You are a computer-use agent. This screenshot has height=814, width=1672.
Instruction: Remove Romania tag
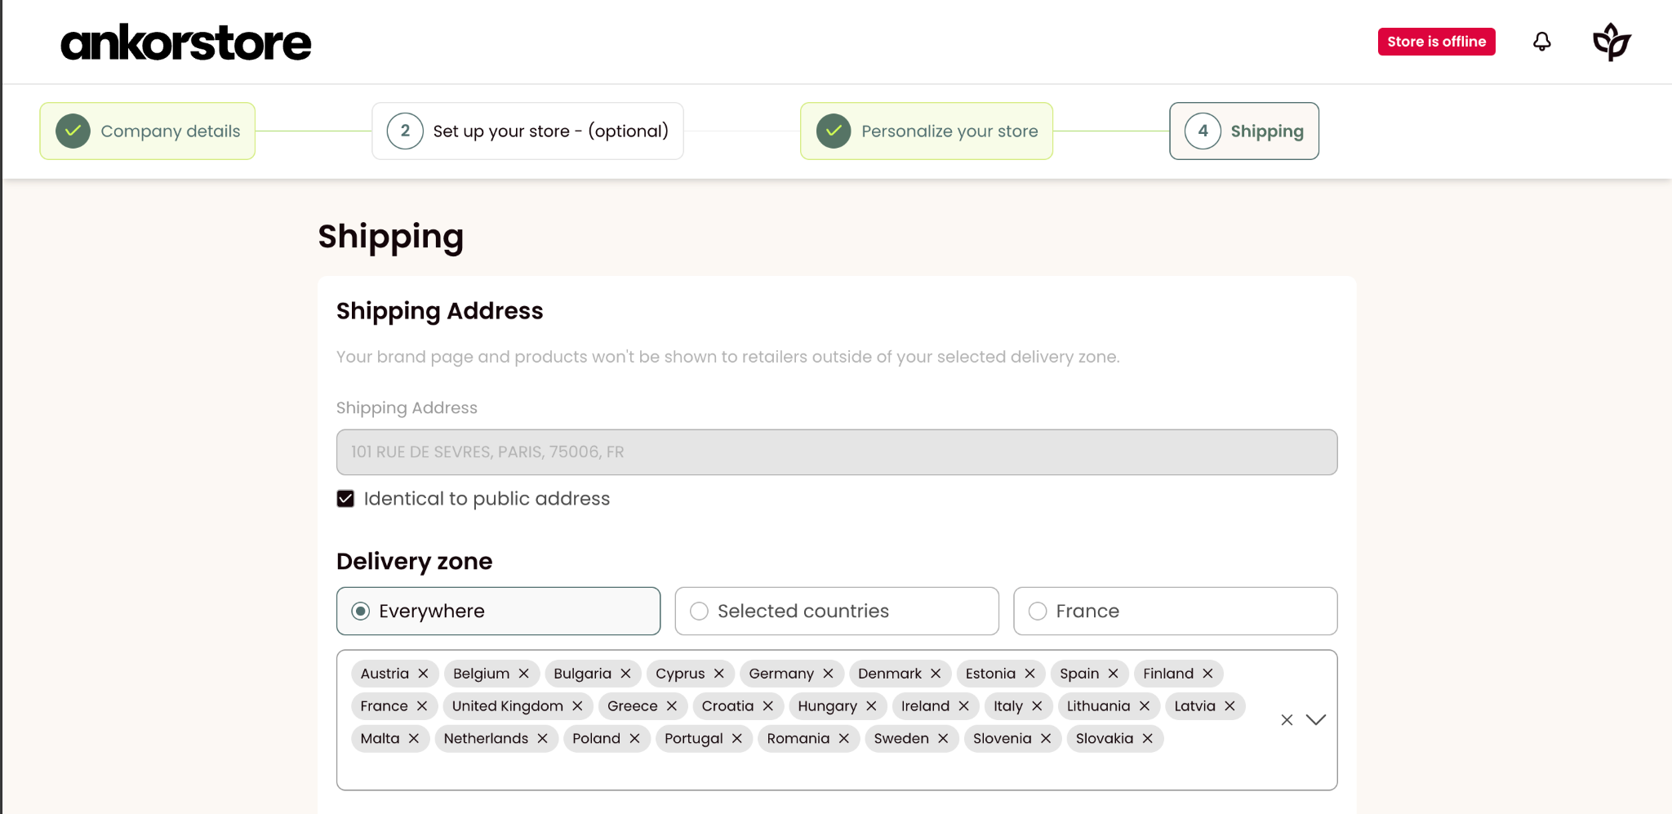pos(843,739)
